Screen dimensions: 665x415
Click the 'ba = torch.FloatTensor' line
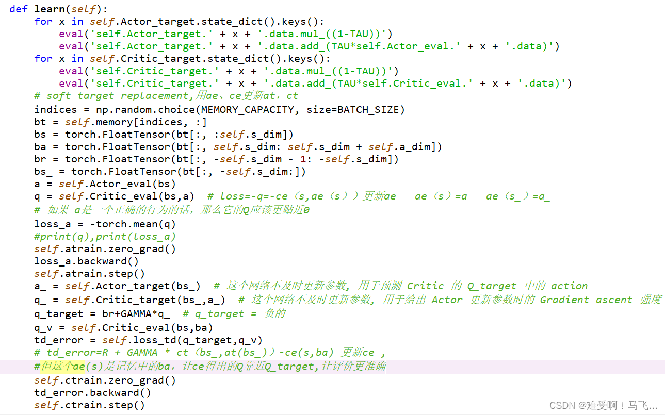pos(238,146)
